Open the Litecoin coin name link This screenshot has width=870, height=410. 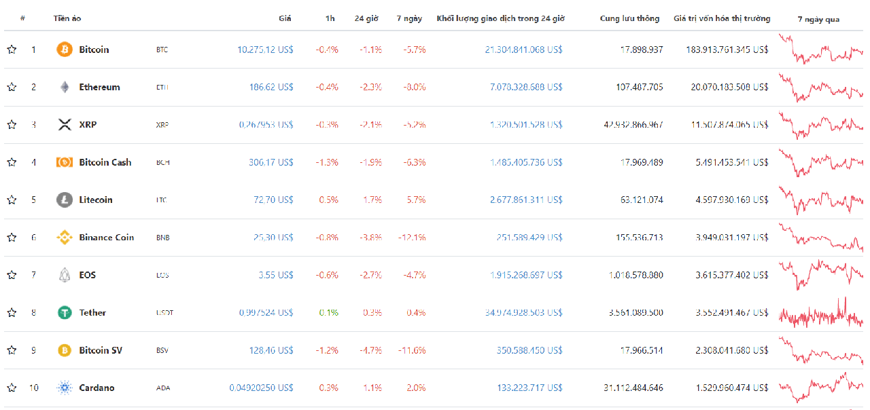pyautogui.click(x=96, y=200)
